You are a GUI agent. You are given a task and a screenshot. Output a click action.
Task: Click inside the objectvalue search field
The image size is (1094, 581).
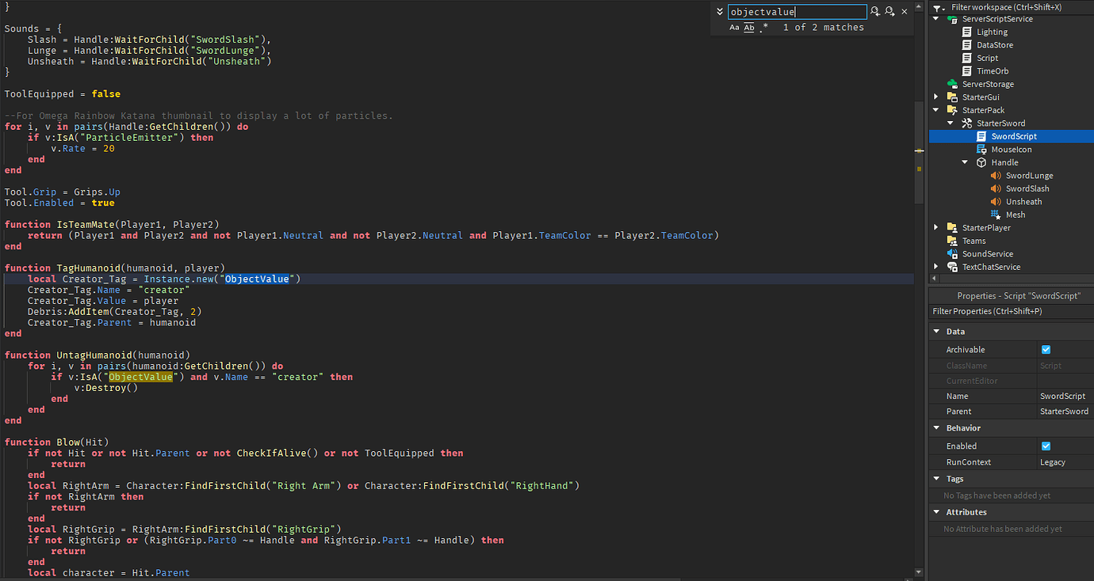coord(797,11)
